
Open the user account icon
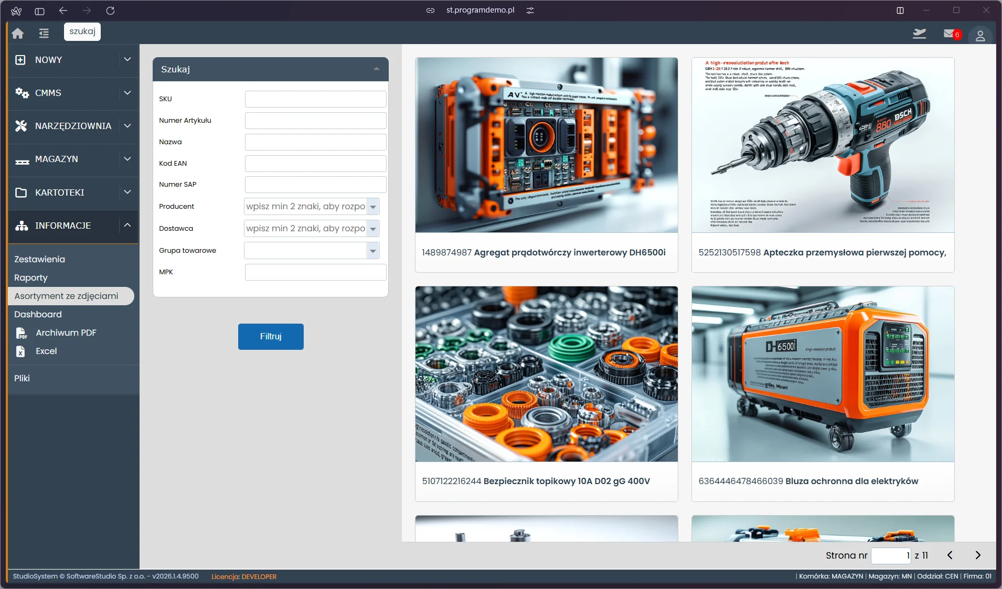click(x=980, y=36)
